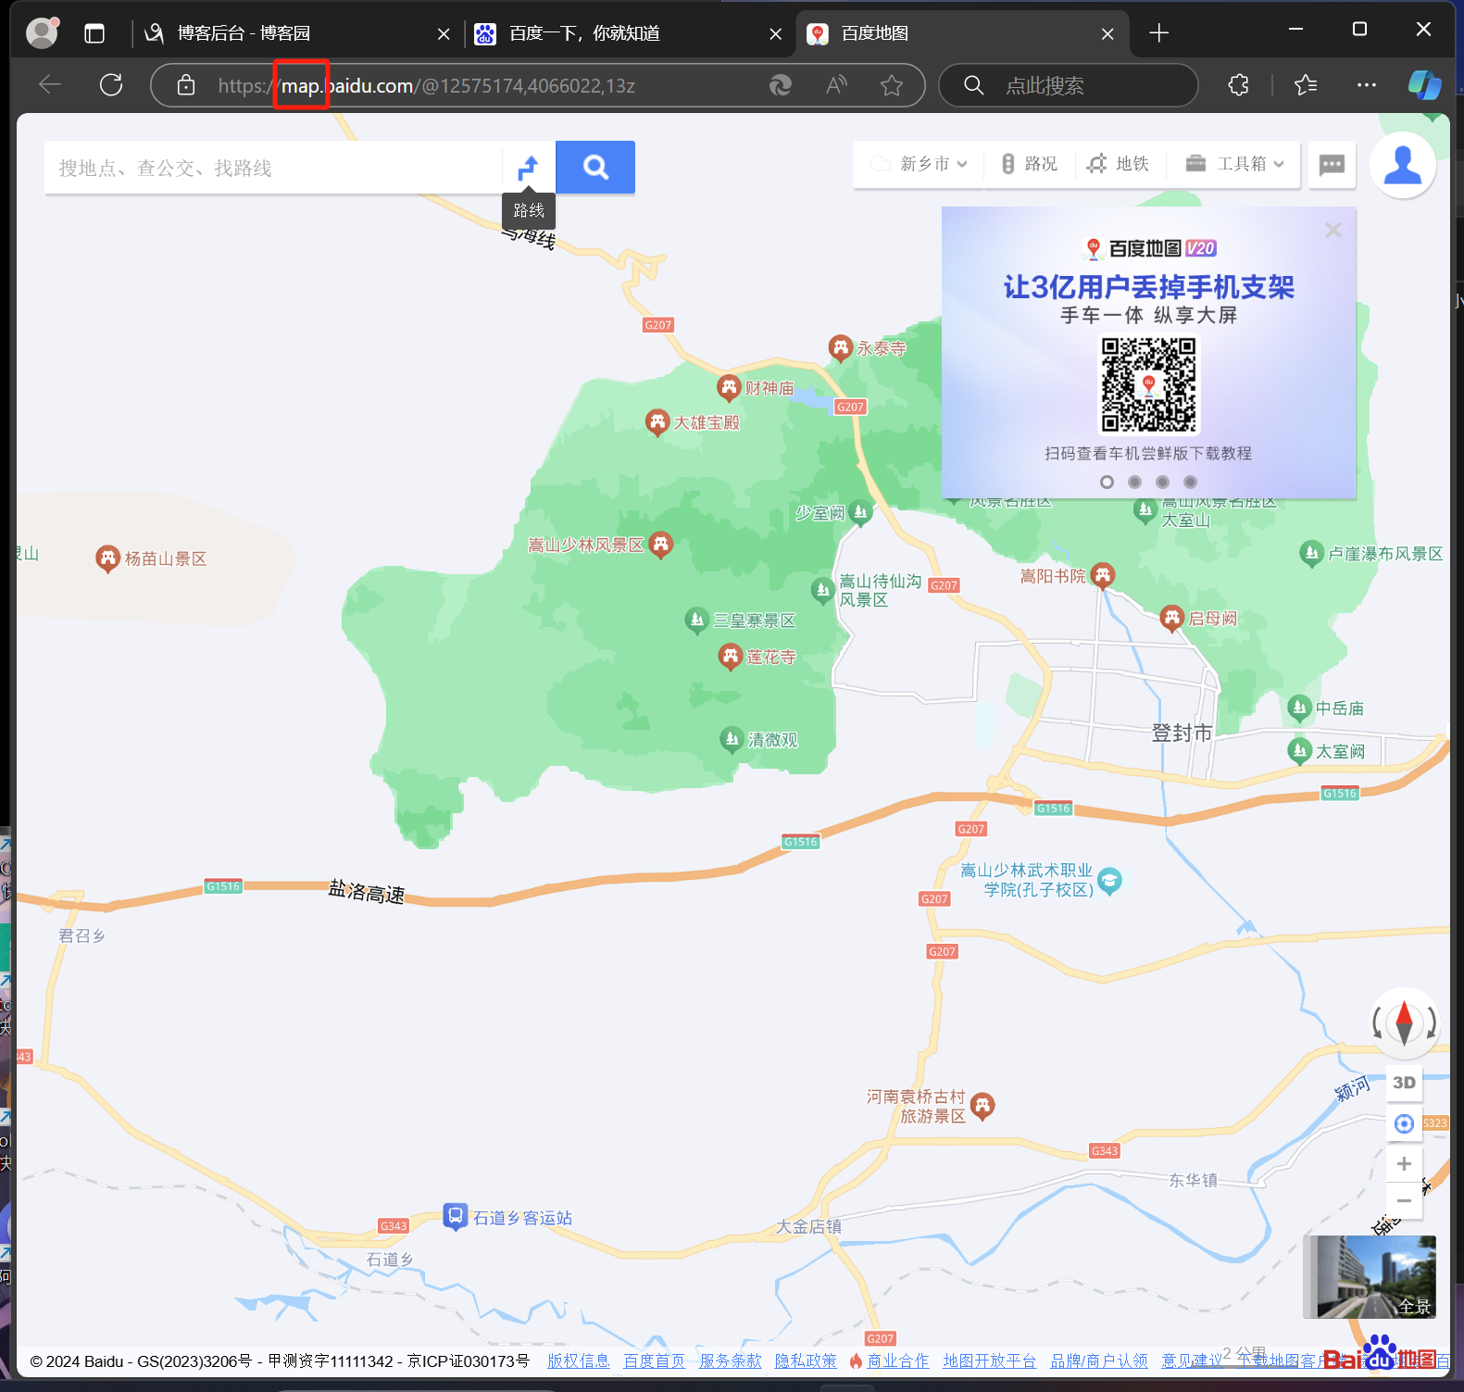Open the 服务条款 footer link

click(731, 1361)
